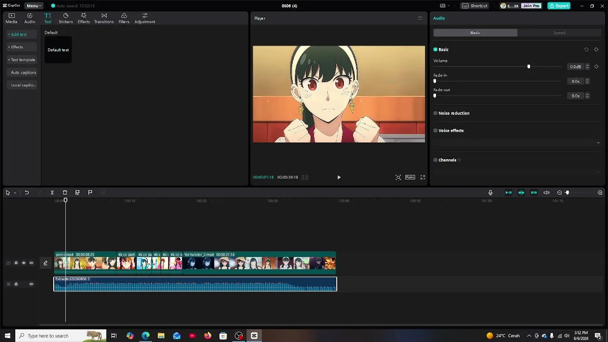Click the Volume dB value field
Viewport: 608px width, 342px height.
click(x=575, y=67)
